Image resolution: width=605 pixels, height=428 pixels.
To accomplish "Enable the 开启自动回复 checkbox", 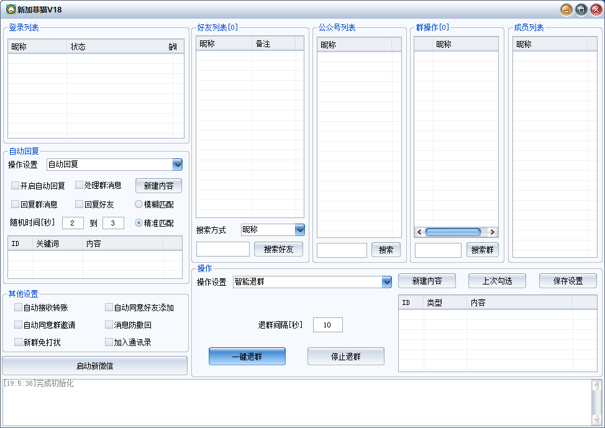I will click(x=16, y=186).
